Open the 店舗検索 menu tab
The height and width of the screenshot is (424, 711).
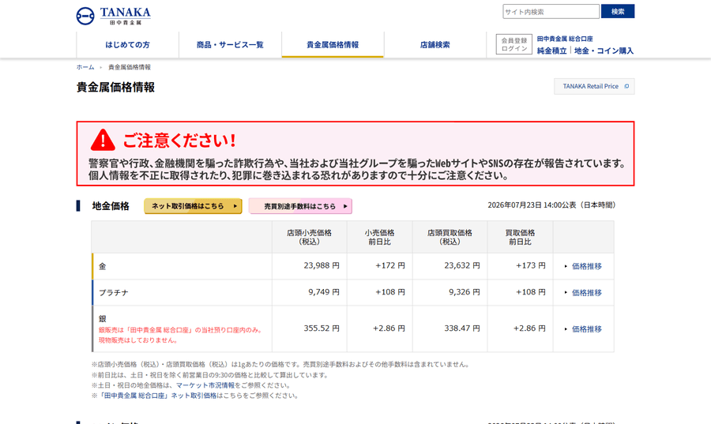(x=434, y=45)
